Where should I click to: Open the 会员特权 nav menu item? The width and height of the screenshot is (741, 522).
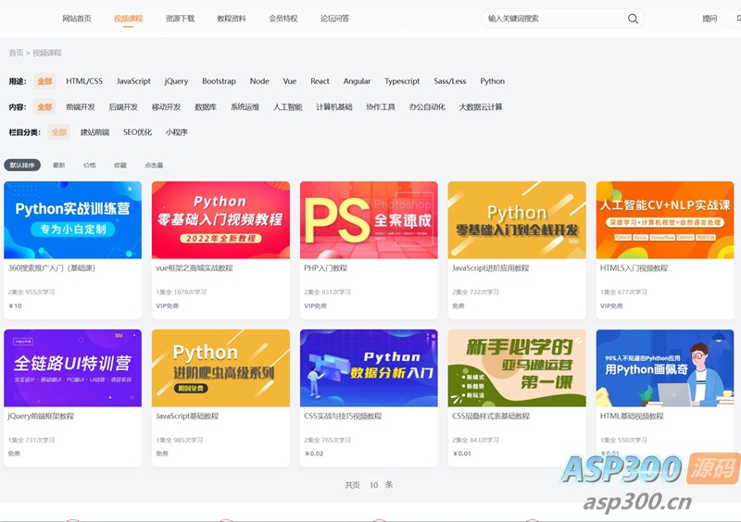283,19
